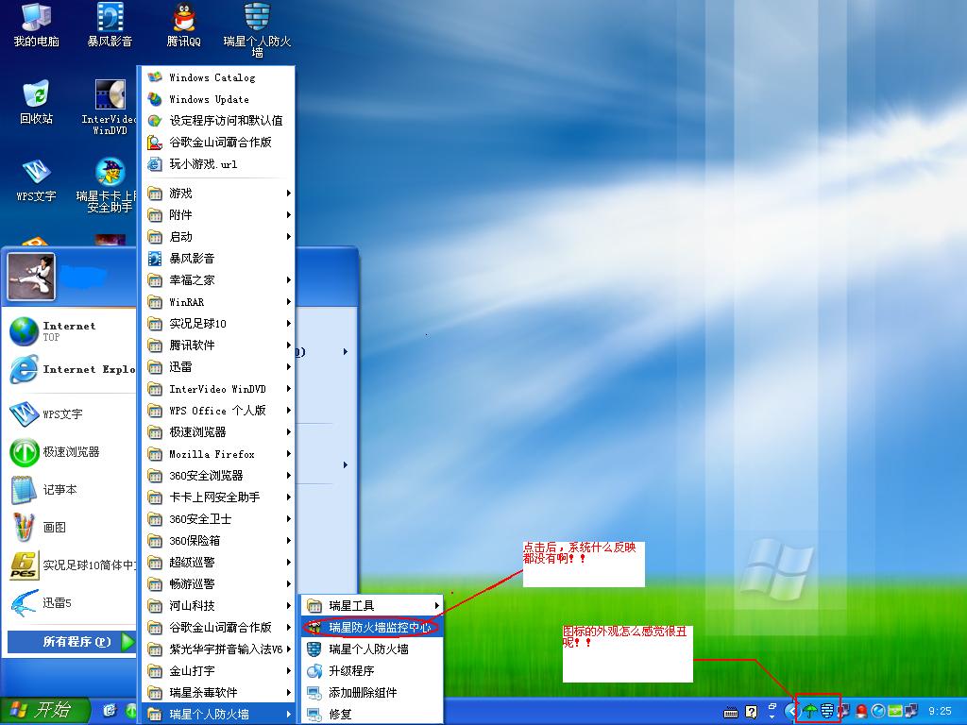This screenshot has width=967, height=725.
Task: Launch 瑞星个人防火墙 from the submenu
Action: point(372,649)
